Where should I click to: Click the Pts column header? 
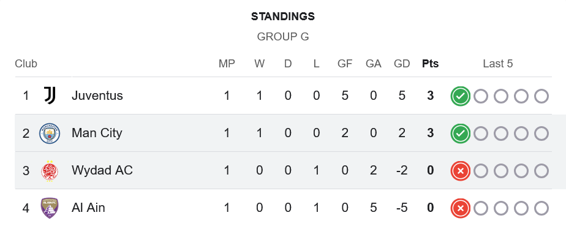point(430,64)
